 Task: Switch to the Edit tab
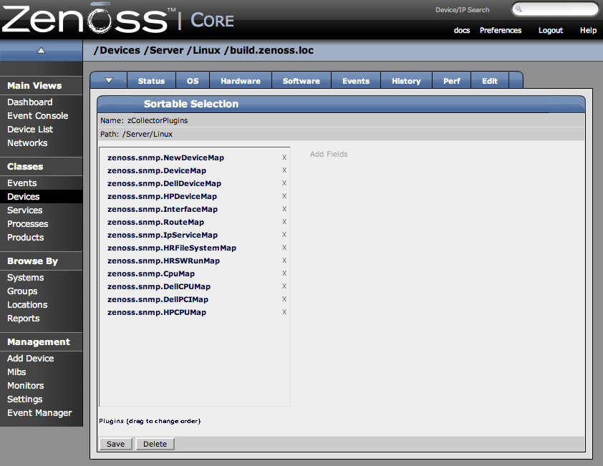(490, 81)
